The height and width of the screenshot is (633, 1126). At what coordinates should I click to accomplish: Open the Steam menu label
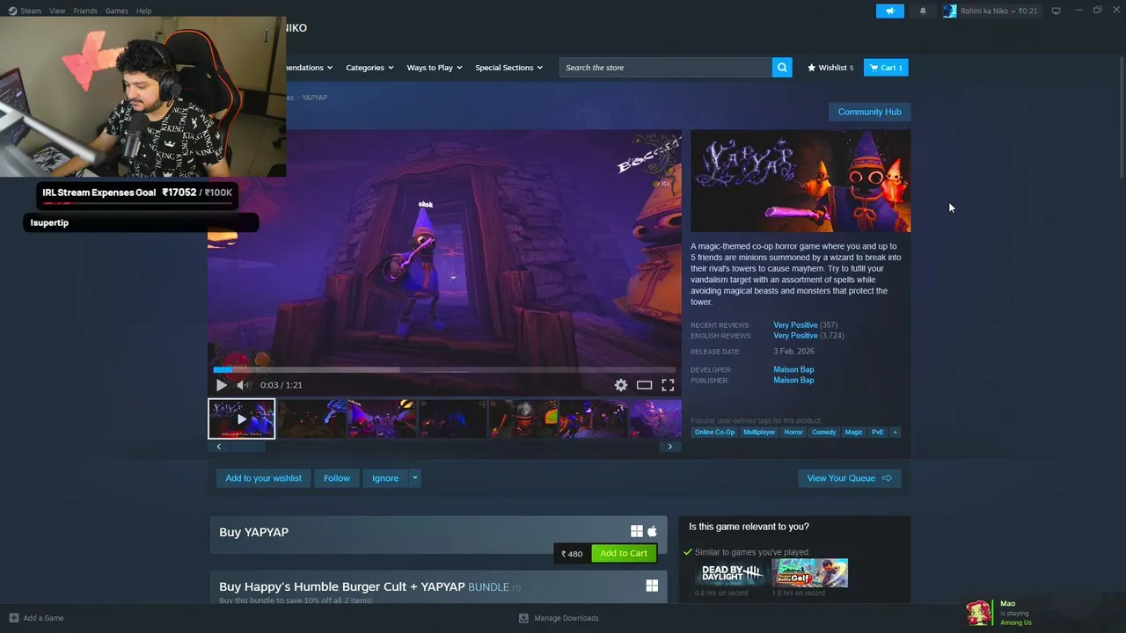tap(31, 11)
